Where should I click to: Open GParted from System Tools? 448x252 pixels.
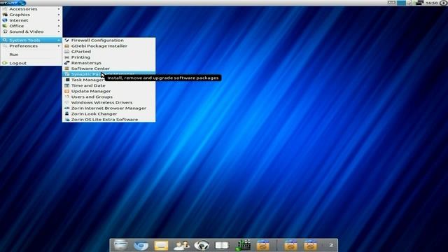(x=109, y=52)
